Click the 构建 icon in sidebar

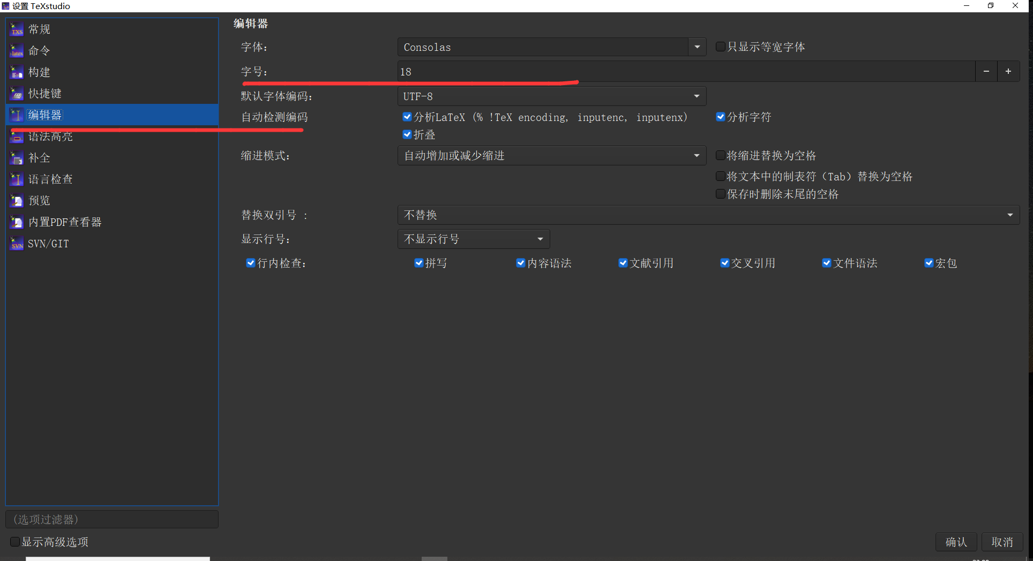(x=17, y=72)
